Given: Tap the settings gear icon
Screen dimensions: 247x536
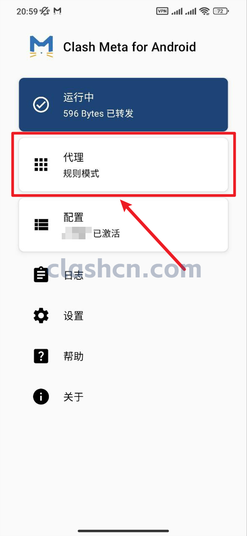Looking at the screenshot, I should [41, 316].
